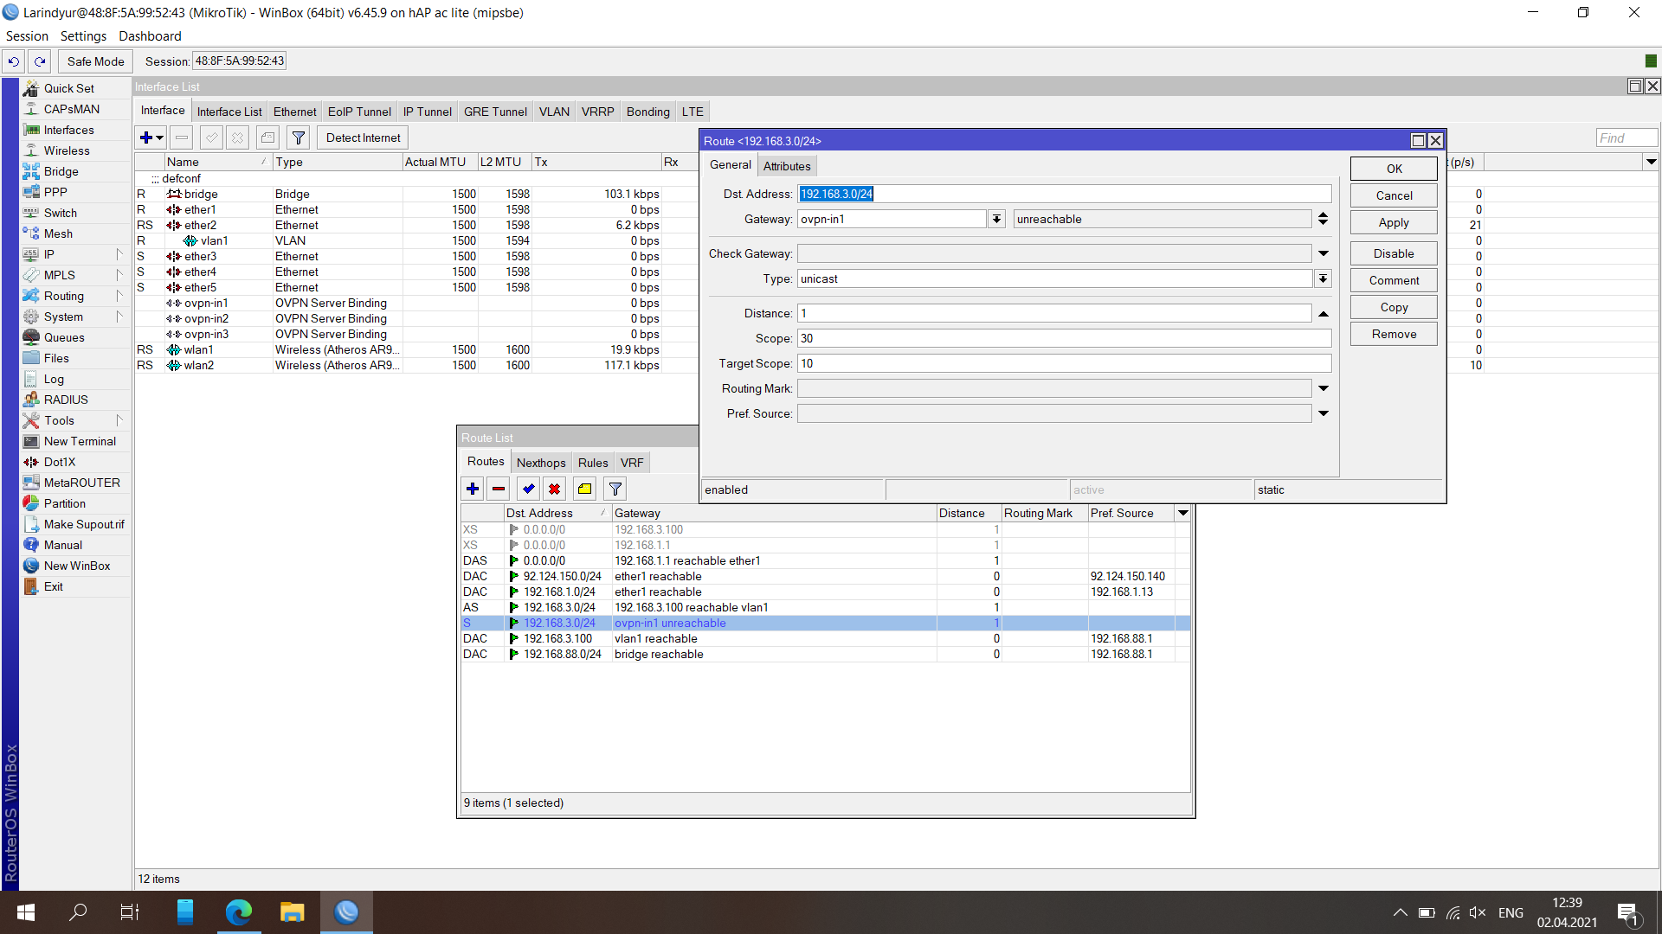This screenshot has width=1662, height=934.
Task: Click the Distance input field
Action: pos(1054,313)
